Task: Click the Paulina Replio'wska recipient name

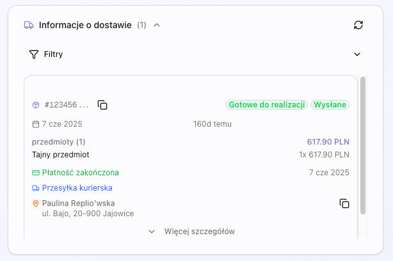Action: [x=78, y=203]
